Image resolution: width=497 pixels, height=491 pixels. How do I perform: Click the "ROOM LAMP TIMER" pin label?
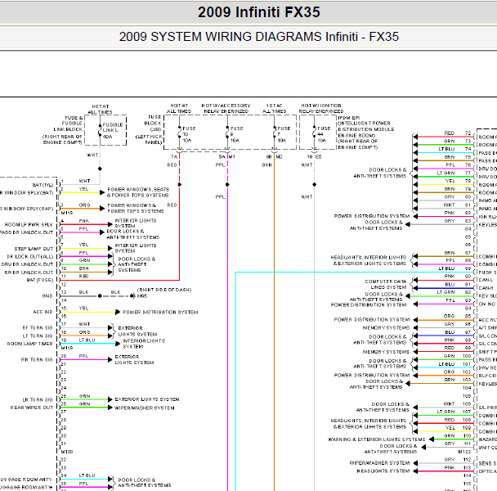pyautogui.click(x=29, y=344)
